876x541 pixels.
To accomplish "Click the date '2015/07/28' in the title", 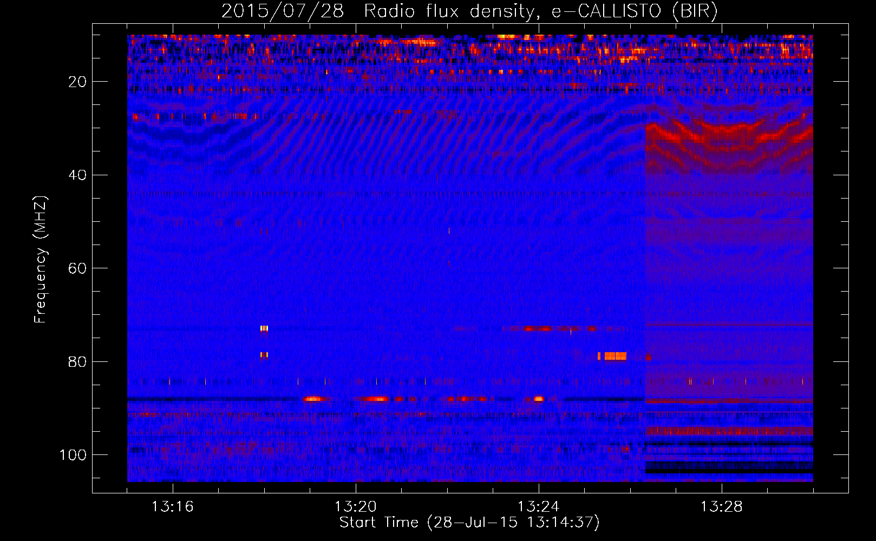I will (x=283, y=11).
